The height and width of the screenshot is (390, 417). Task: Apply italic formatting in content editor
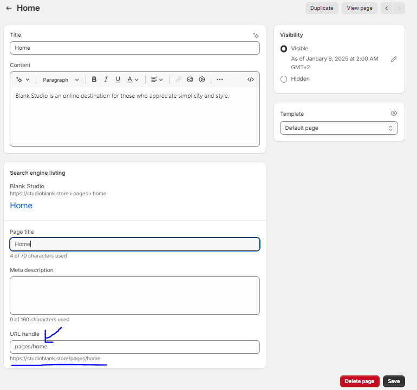coord(106,80)
